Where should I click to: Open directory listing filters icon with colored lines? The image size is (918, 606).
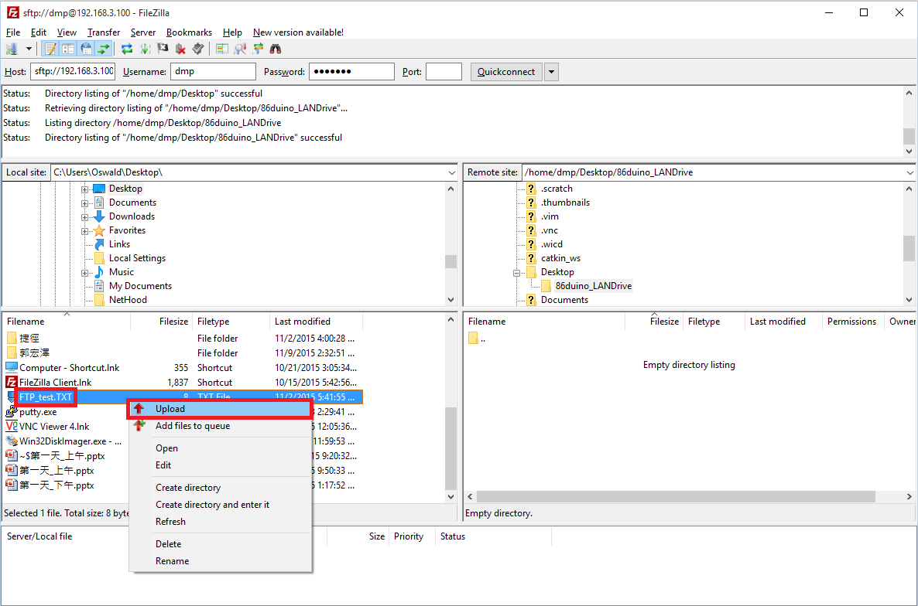coord(222,49)
